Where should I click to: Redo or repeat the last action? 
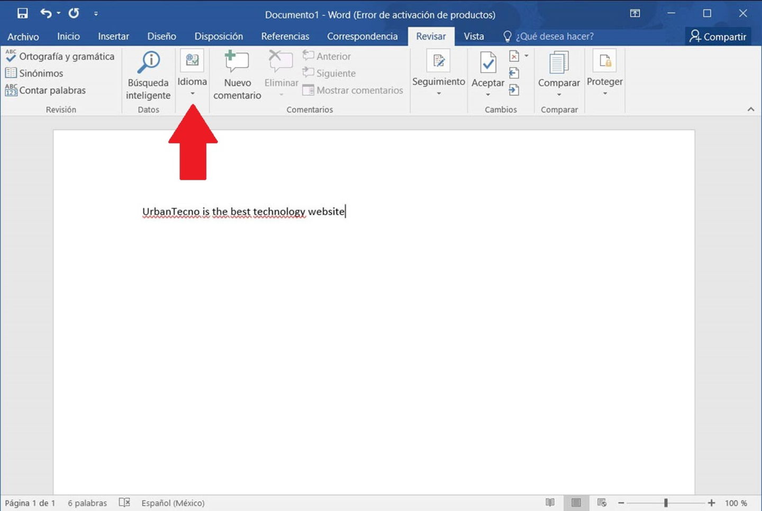[74, 13]
